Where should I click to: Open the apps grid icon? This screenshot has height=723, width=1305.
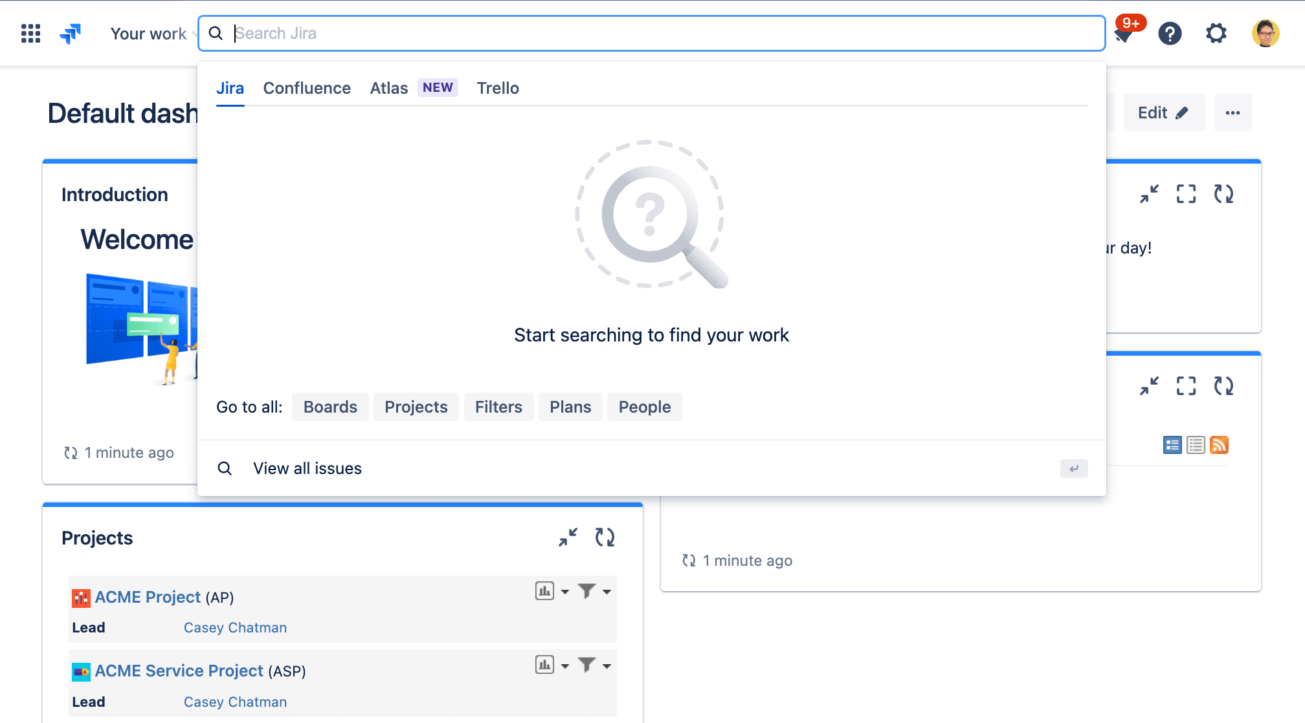click(31, 33)
